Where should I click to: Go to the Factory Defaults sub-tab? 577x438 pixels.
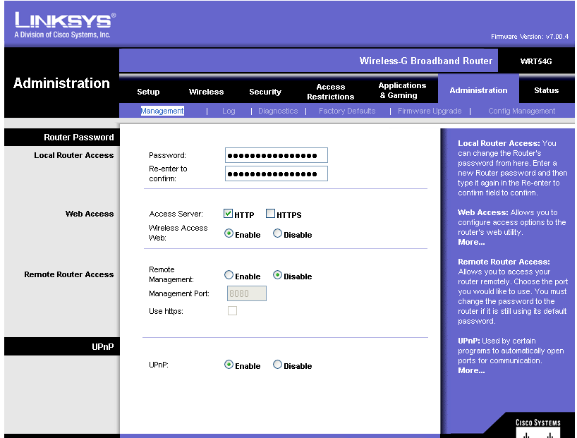tap(347, 111)
